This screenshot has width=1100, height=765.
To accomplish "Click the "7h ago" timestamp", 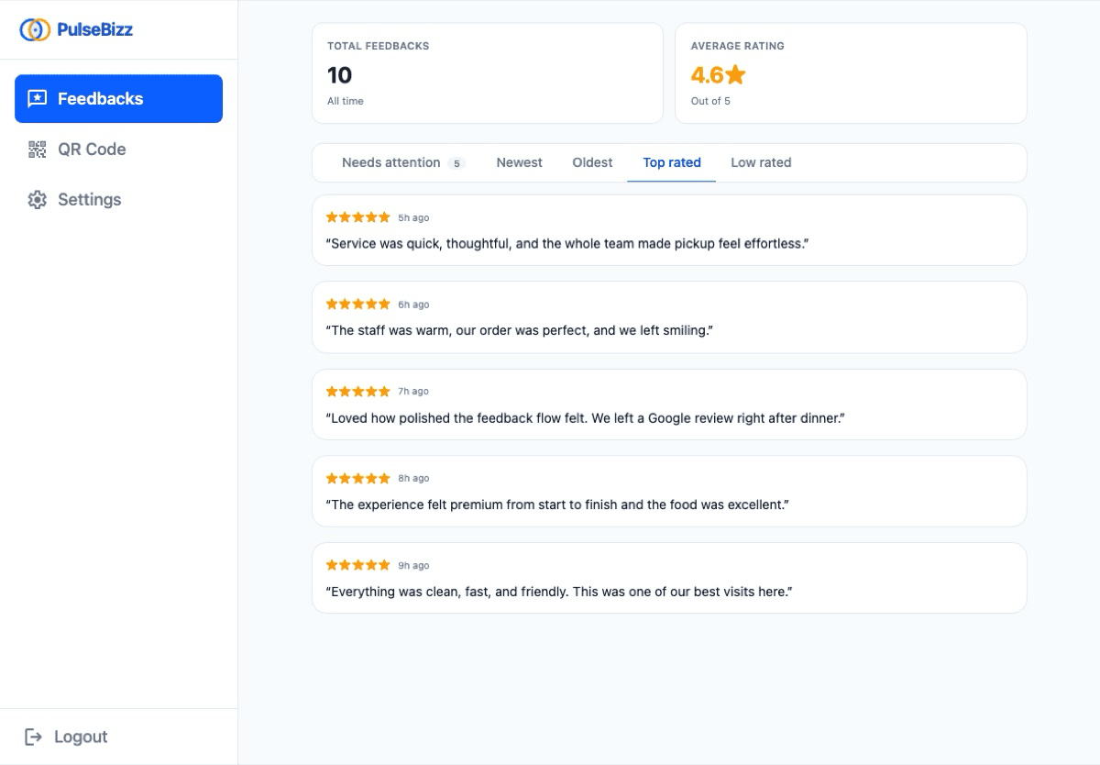I will pos(413,392).
